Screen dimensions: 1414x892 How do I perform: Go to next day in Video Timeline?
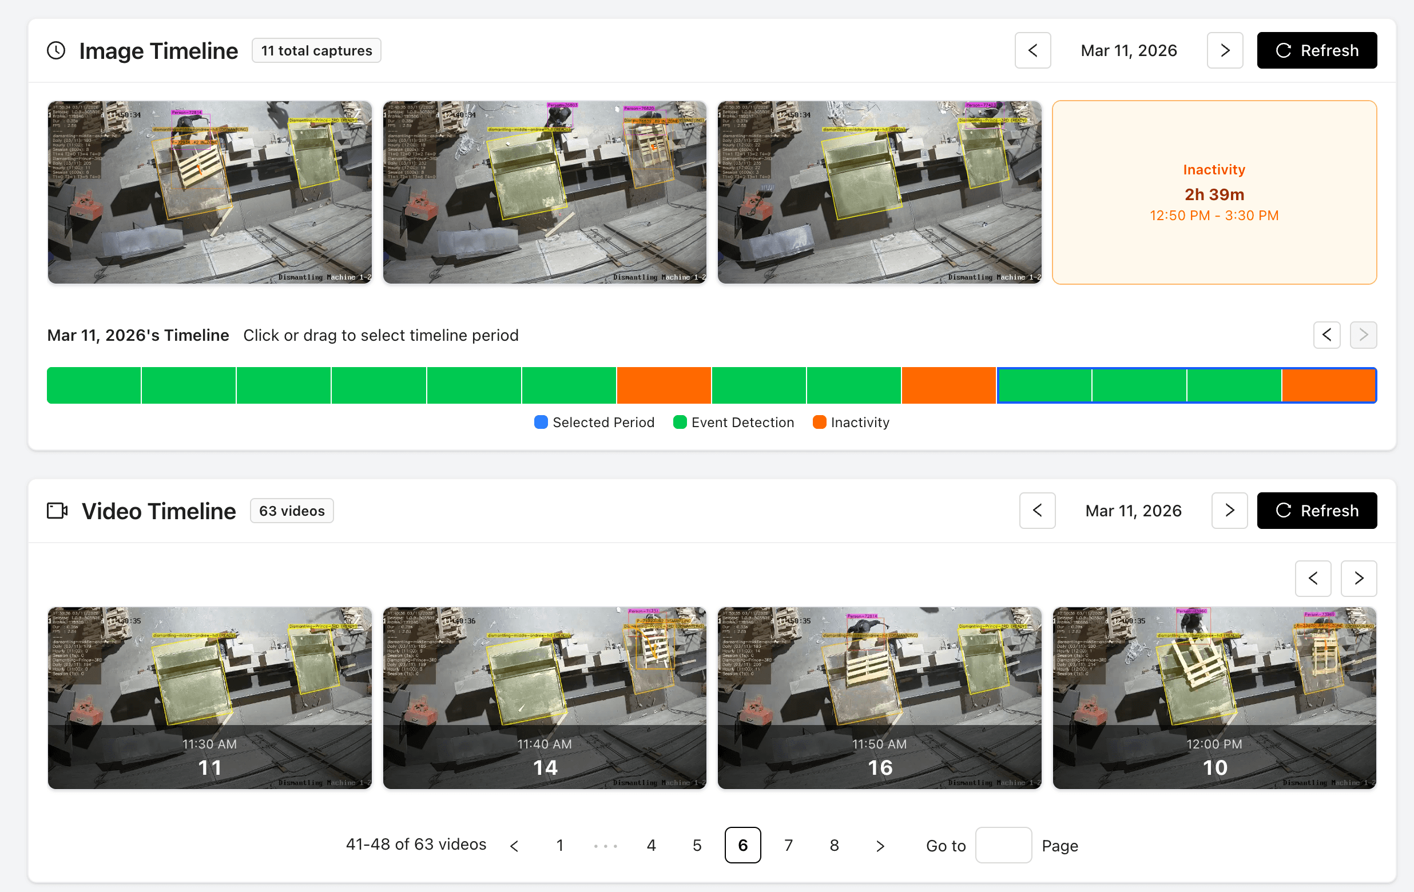(x=1229, y=511)
